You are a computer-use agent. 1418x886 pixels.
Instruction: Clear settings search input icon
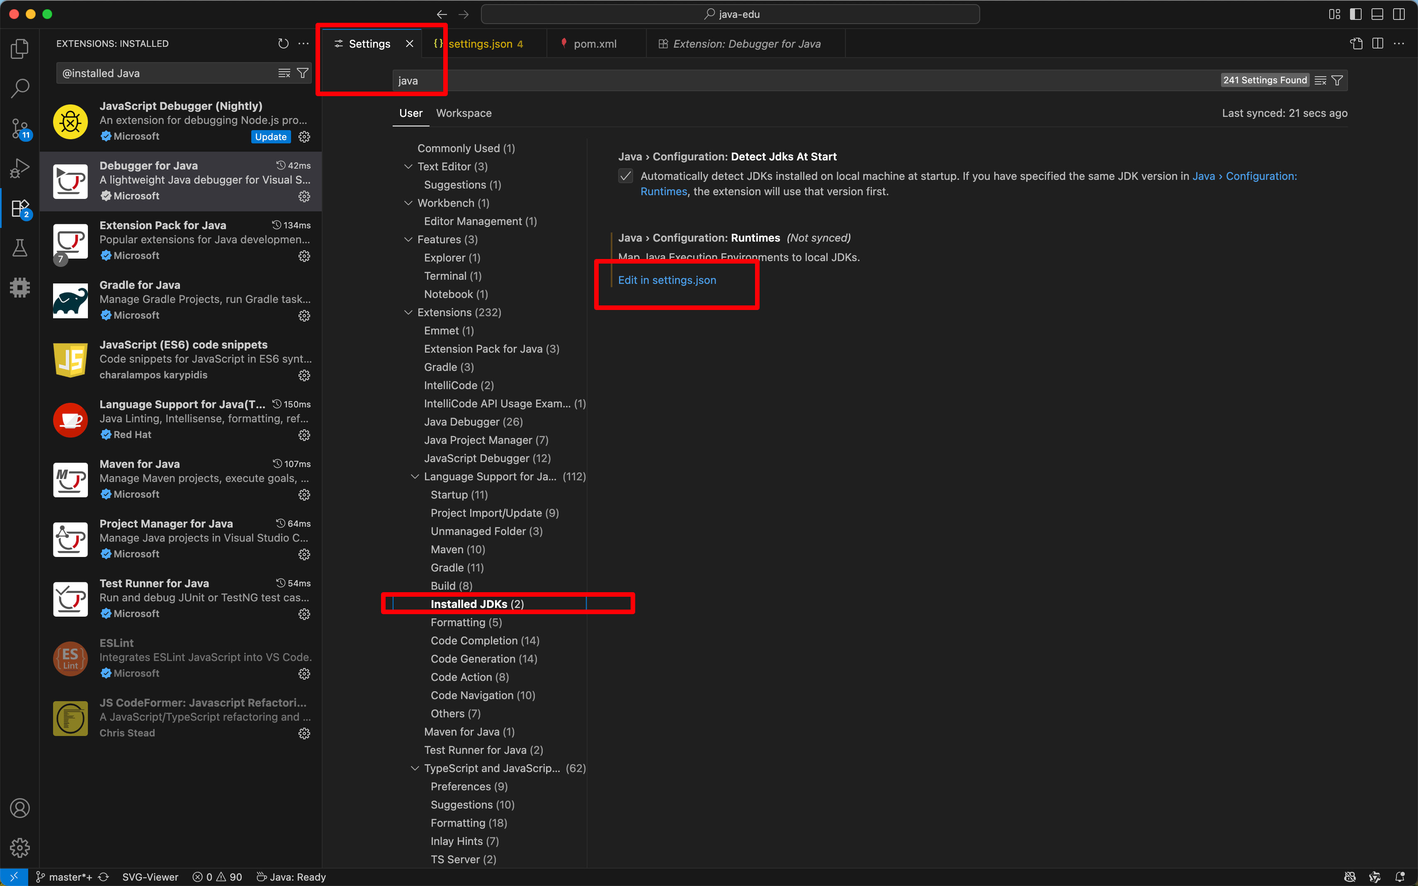point(1320,80)
